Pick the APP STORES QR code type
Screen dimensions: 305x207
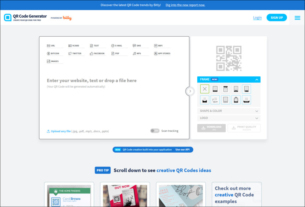point(162,54)
